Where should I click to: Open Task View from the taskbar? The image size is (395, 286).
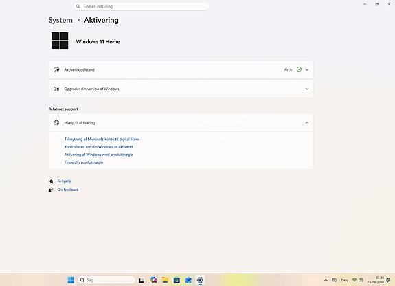point(142,280)
